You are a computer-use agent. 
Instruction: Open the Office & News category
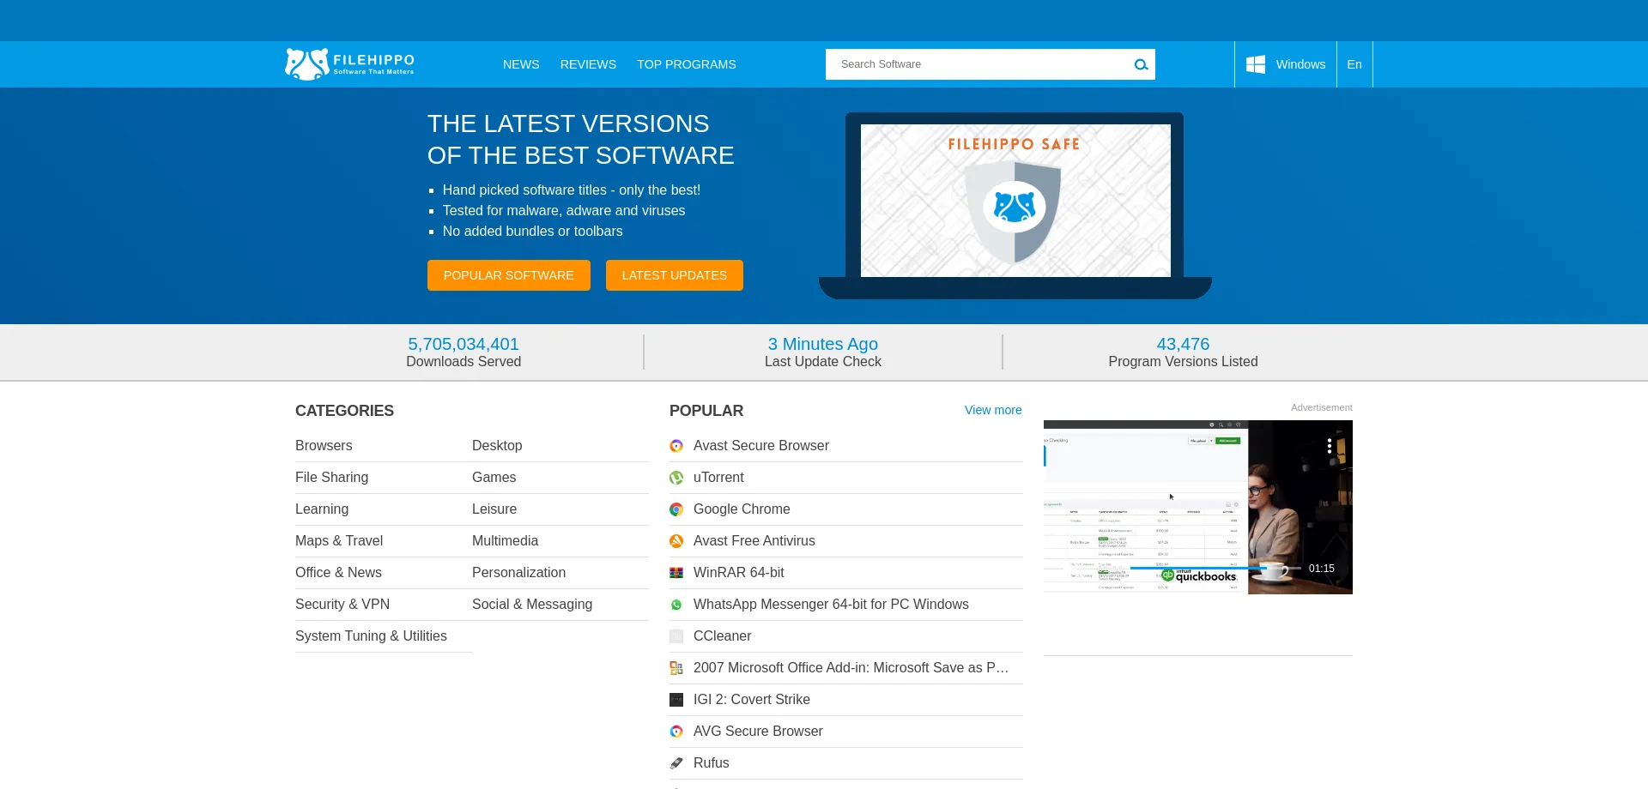[338, 573]
